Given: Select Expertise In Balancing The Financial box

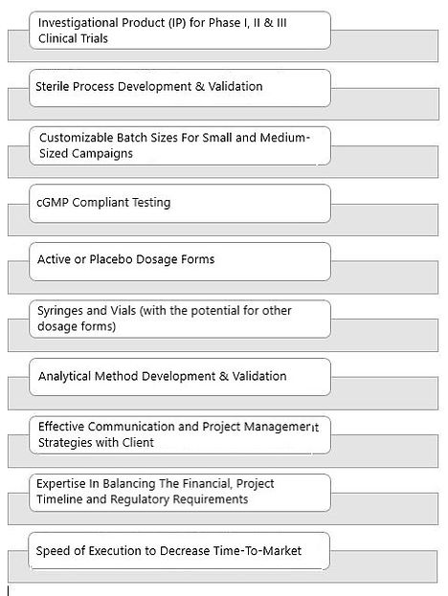Looking at the screenshot, I should click(x=180, y=493).
